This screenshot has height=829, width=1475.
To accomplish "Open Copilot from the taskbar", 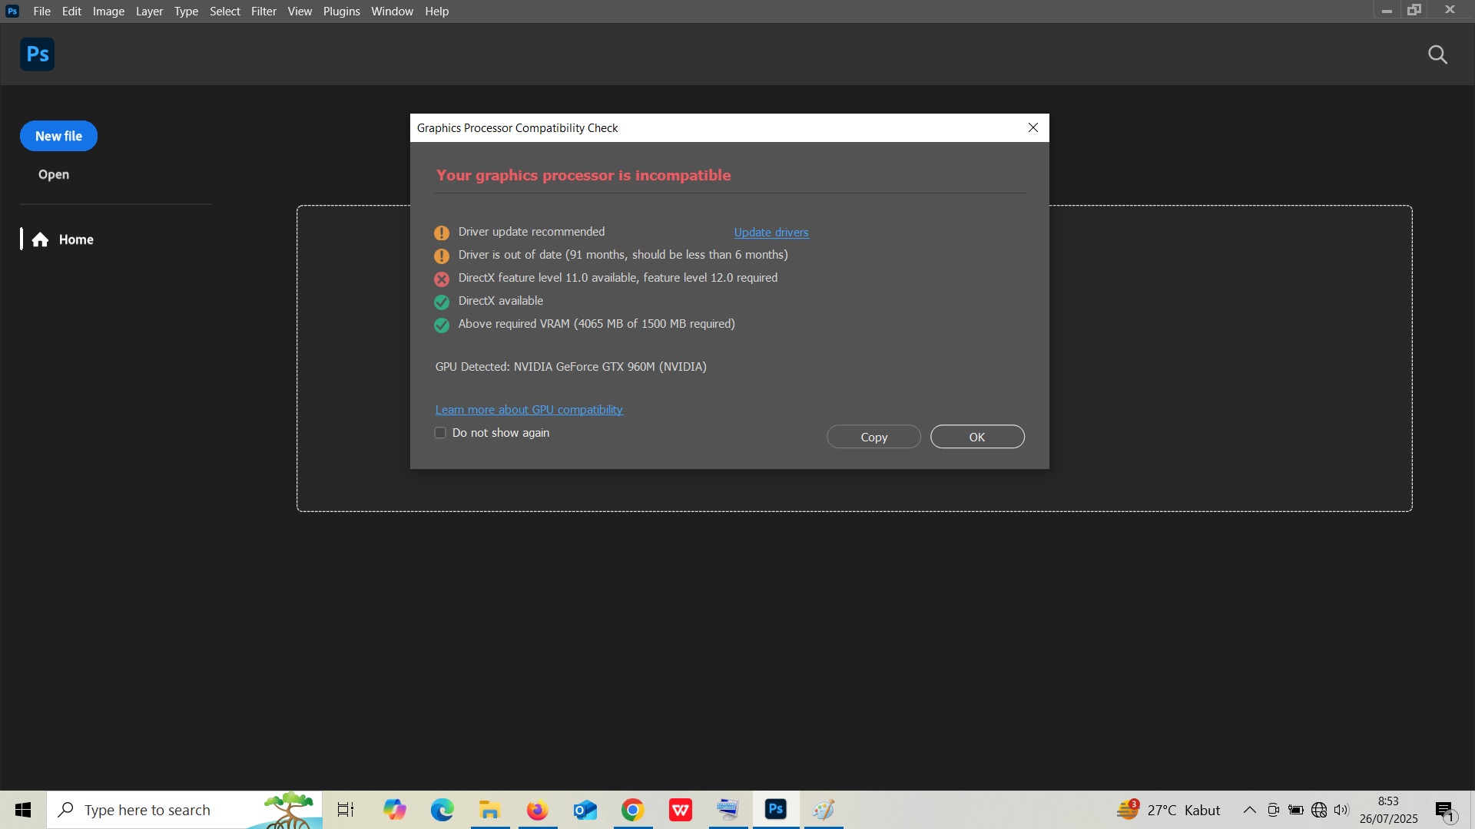I will (394, 810).
